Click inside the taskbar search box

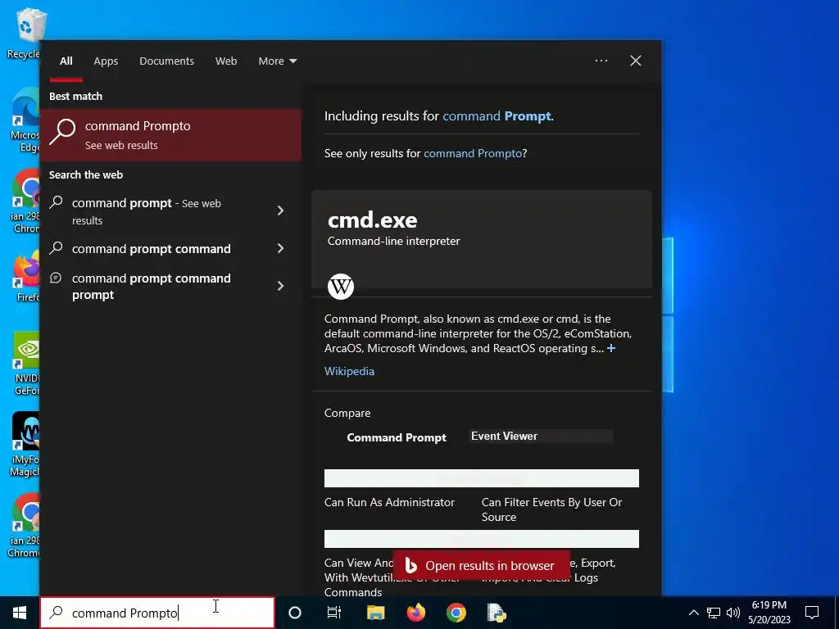[157, 613]
